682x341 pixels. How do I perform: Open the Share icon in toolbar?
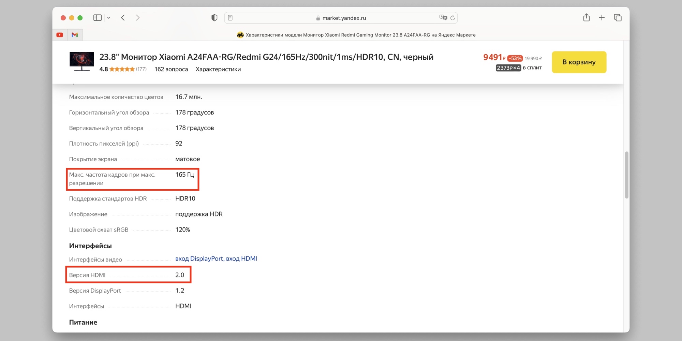587,17
